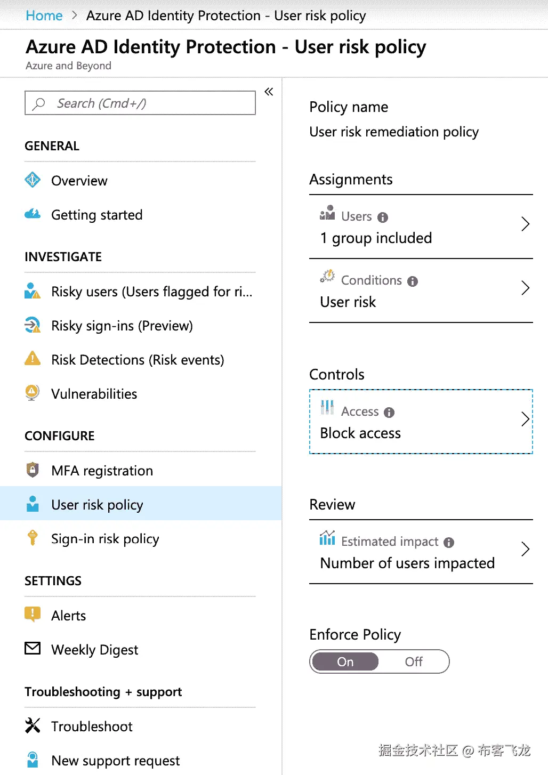
Task: Click the Risky sign-ins arrow icon
Action: coord(33,325)
